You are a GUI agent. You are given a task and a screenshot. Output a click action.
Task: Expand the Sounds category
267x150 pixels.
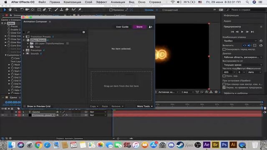(x=24, y=54)
